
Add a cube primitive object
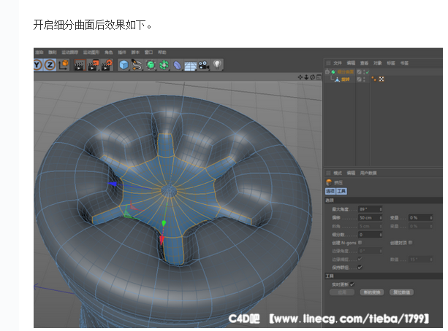pyautogui.click(x=124, y=65)
